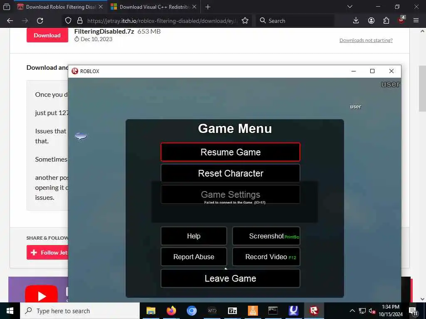Click Reset Character button
The image size is (426, 319).
pyautogui.click(x=230, y=173)
